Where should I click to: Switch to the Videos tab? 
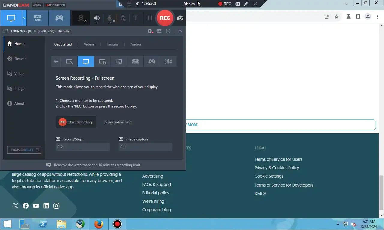click(89, 44)
